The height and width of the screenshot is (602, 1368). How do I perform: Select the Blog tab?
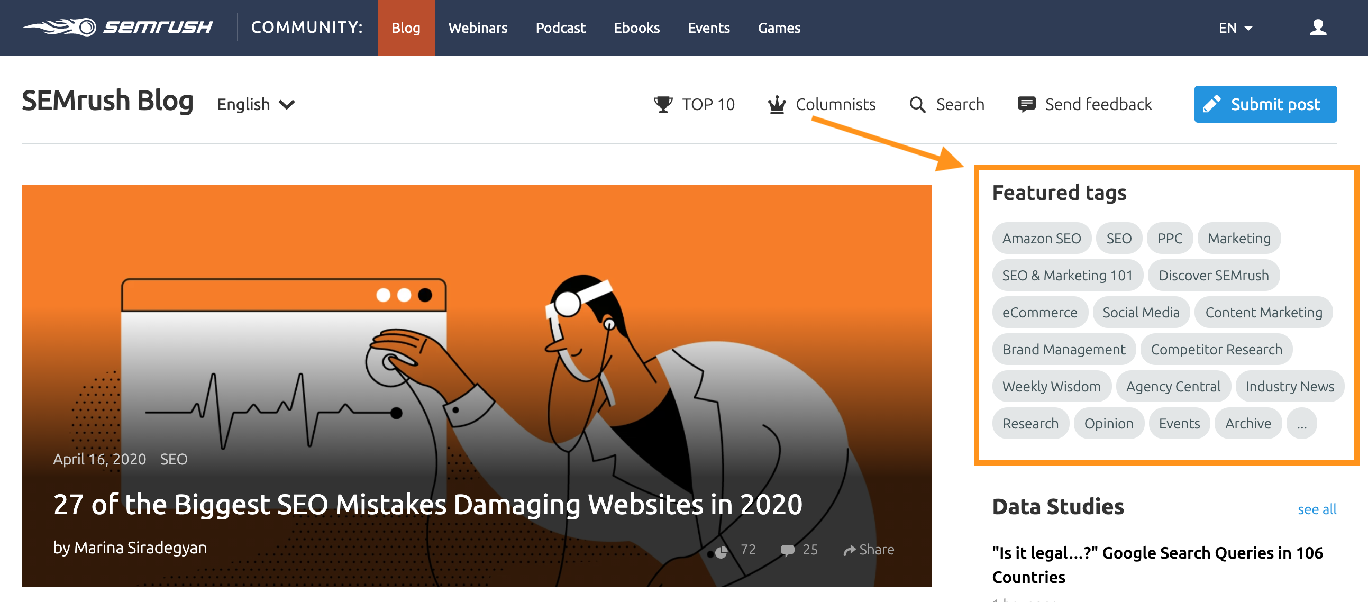click(x=406, y=28)
